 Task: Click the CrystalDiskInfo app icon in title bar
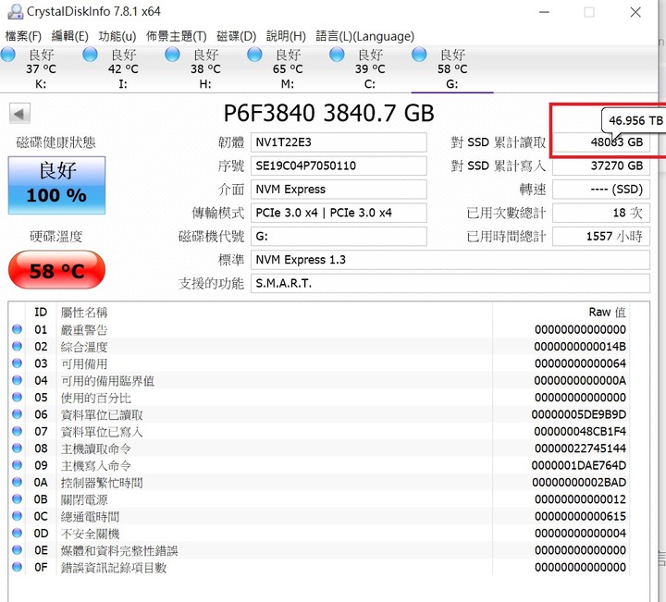click(x=16, y=11)
